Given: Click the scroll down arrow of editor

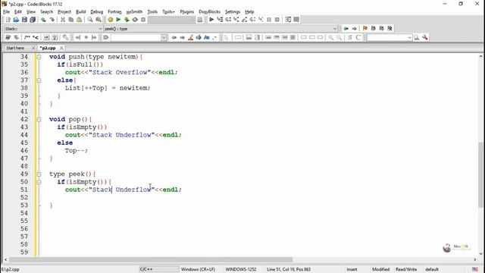Looking at the screenshot, I should (480, 253).
